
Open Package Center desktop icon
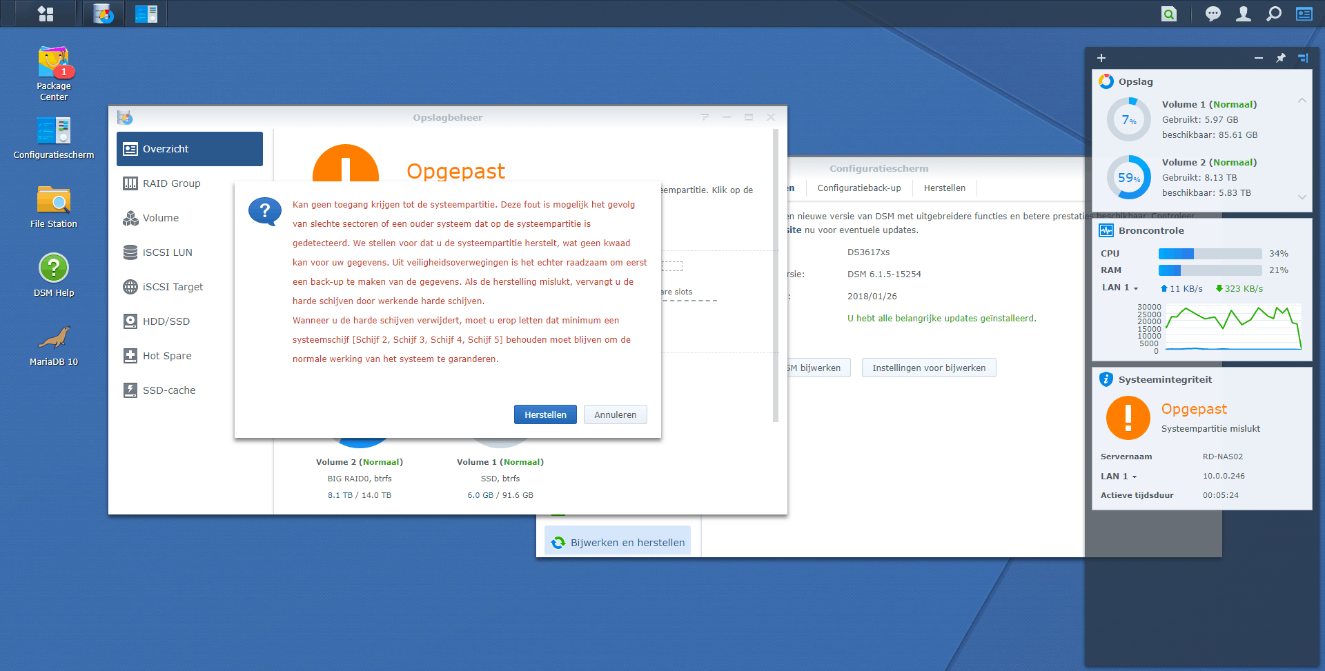(54, 74)
